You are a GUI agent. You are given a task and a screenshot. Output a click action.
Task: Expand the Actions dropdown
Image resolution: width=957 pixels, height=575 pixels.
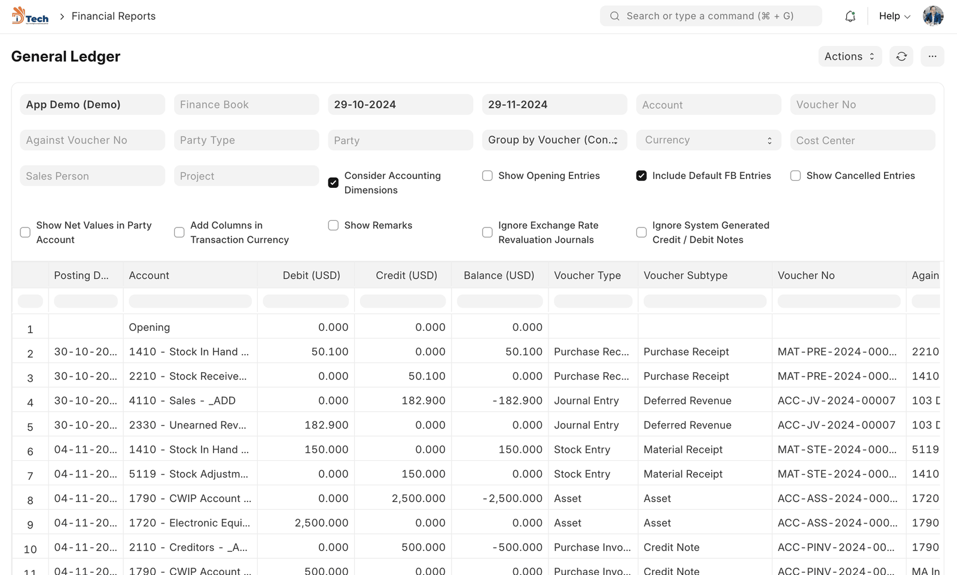pos(849,56)
